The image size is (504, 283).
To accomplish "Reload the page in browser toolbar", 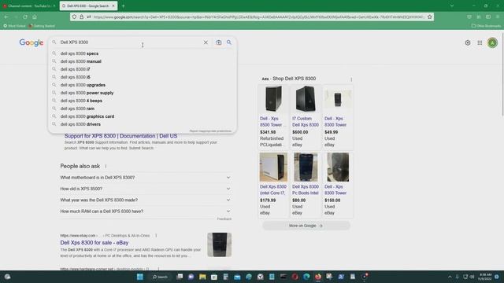I will [25, 17].
